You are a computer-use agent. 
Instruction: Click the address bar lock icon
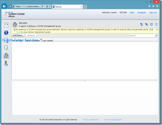point(47,6)
